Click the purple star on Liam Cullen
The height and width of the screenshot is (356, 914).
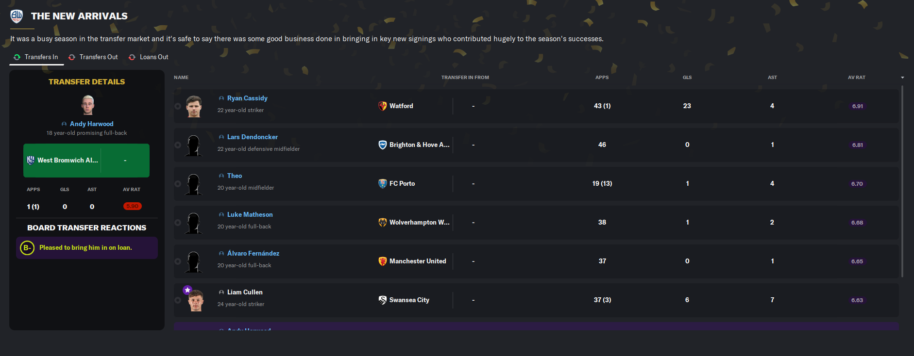click(187, 290)
